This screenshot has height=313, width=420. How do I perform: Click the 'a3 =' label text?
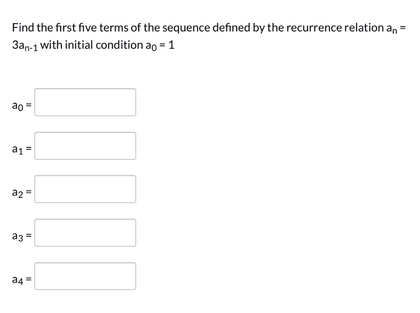click(22, 236)
